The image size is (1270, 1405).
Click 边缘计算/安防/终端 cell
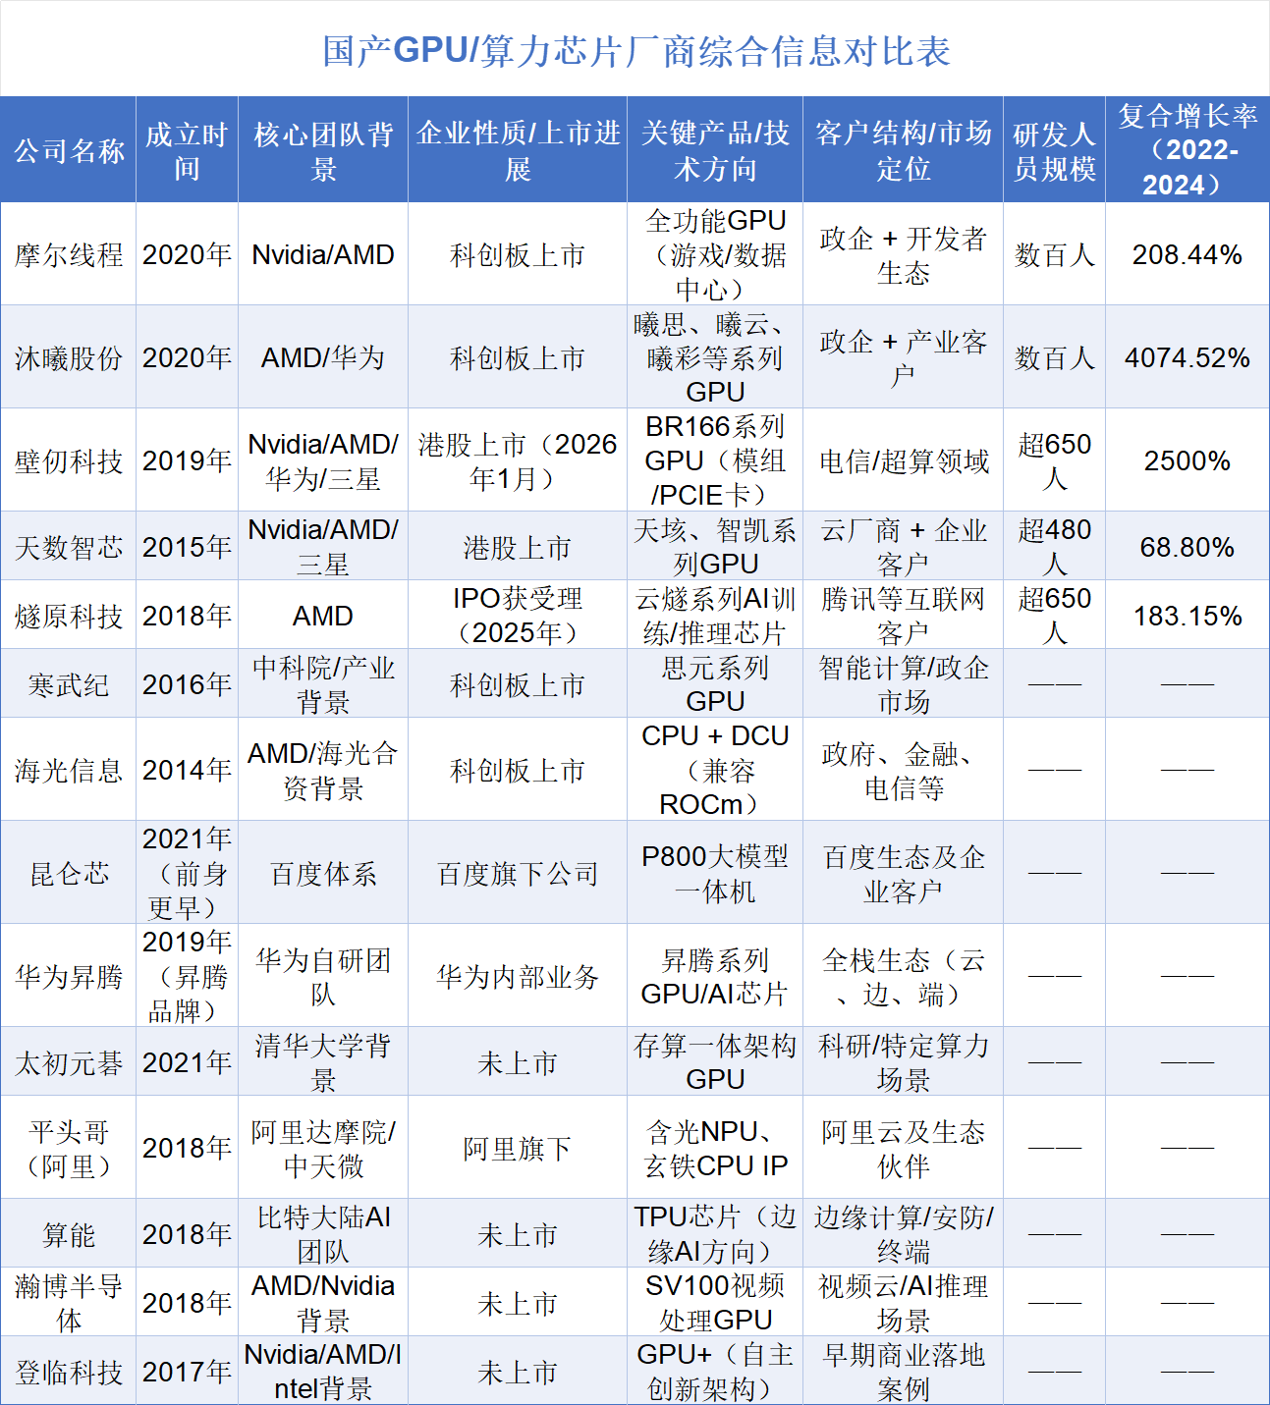point(903,1233)
